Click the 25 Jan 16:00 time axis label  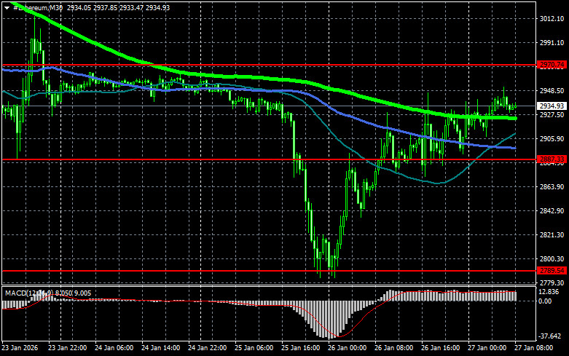[299, 348]
